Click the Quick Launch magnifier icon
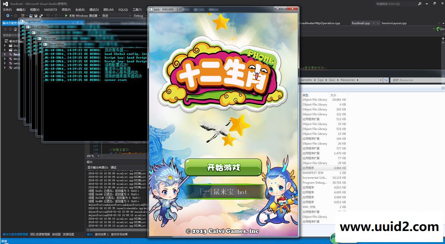The height and width of the screenshot is (244, 445). tap(420, 4)
